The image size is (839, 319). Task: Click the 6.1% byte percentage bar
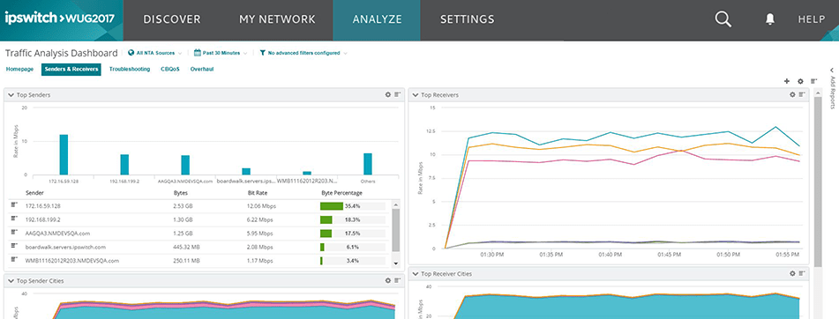tap(353, 248)
